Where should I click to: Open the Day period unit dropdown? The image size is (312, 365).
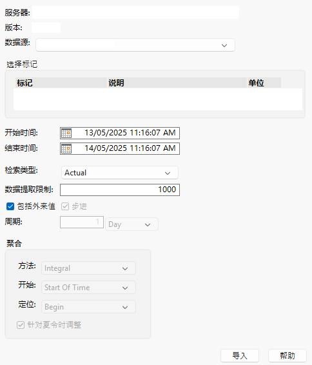click(132, 224)
